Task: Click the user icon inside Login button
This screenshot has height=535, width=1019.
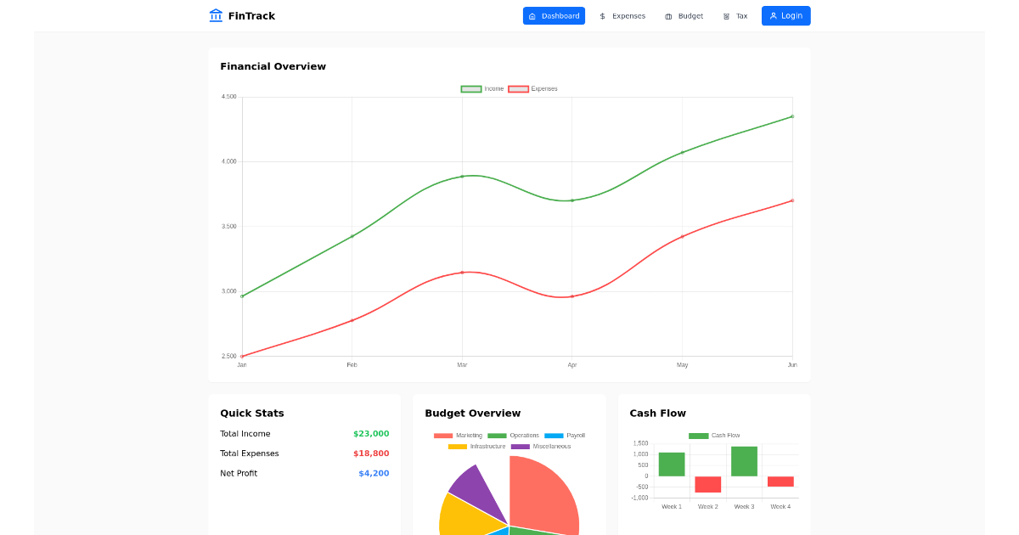Action: point(772,15)
